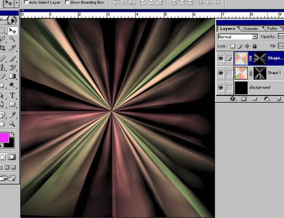The height and width of the screenshot is (218, 284).
Task: Select the Rectangle shape tool
Action: coord(12,104)
